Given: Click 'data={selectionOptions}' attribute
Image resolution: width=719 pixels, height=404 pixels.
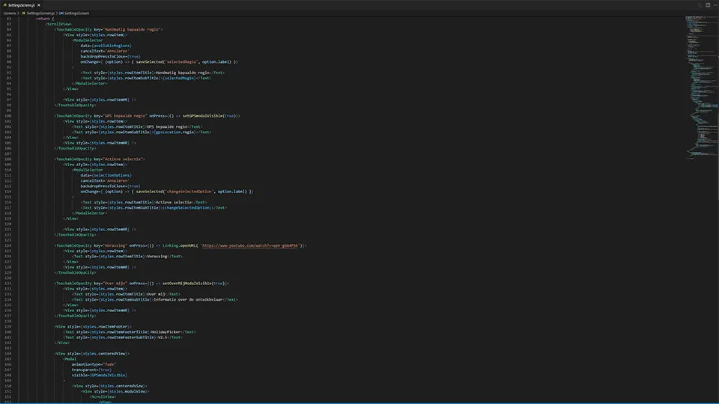Looking at the screenshot, I should 106,175.
